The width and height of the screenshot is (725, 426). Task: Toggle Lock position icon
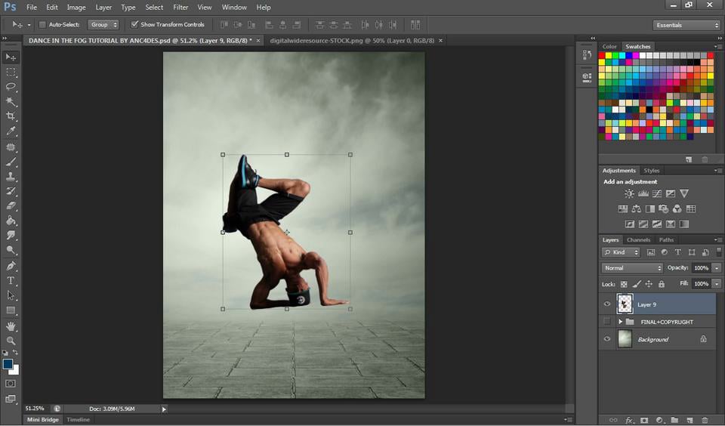click(649, 284)
